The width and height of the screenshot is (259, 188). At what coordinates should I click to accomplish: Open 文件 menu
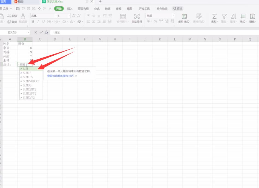point(6,8)
